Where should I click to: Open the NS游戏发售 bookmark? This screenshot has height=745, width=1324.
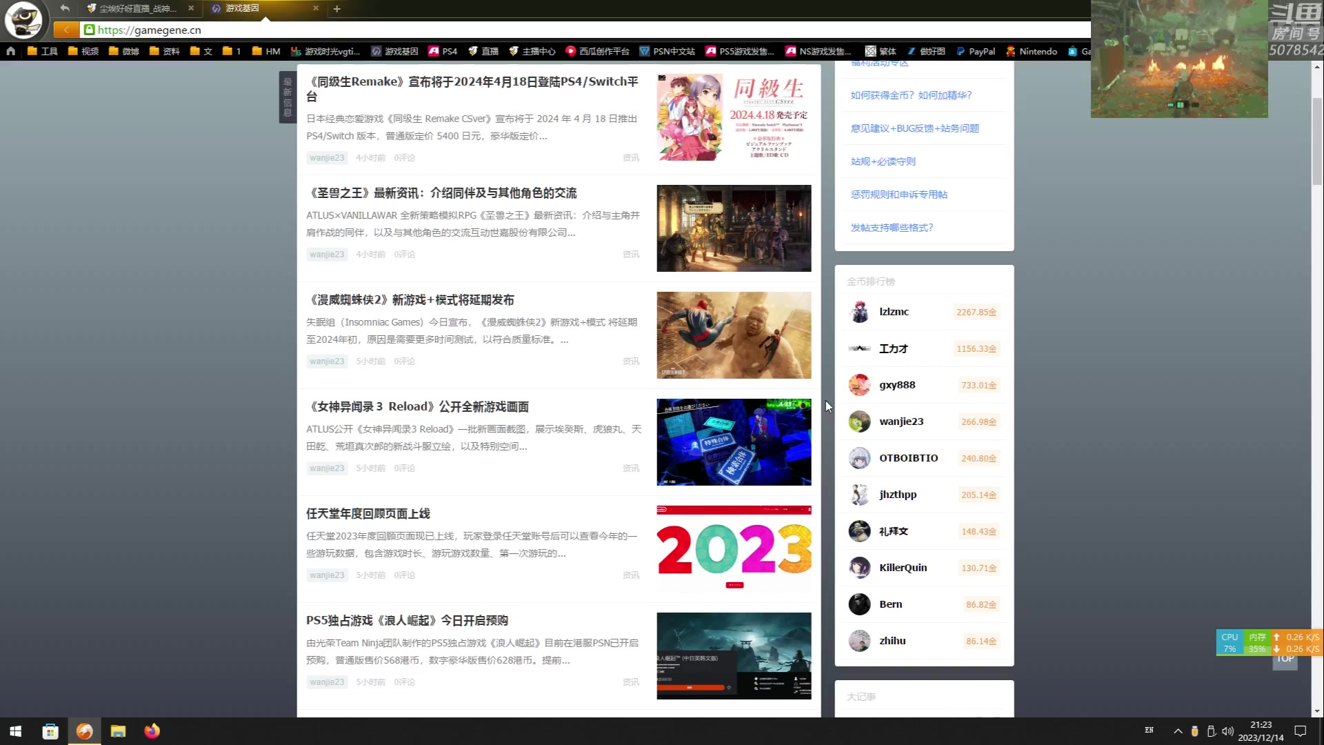pos(819,51)
